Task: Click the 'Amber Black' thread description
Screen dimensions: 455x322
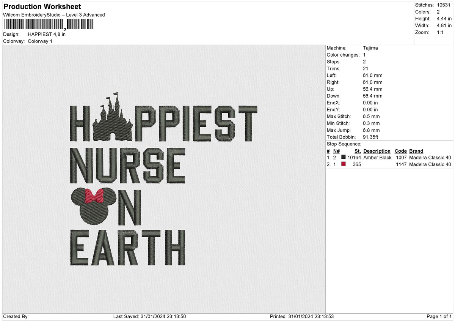Action: click(377, 158)
